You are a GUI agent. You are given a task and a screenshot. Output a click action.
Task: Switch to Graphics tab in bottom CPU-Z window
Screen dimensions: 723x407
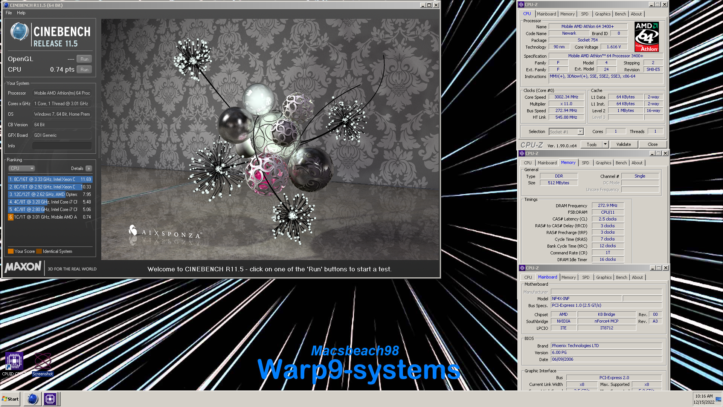point(604,277)
